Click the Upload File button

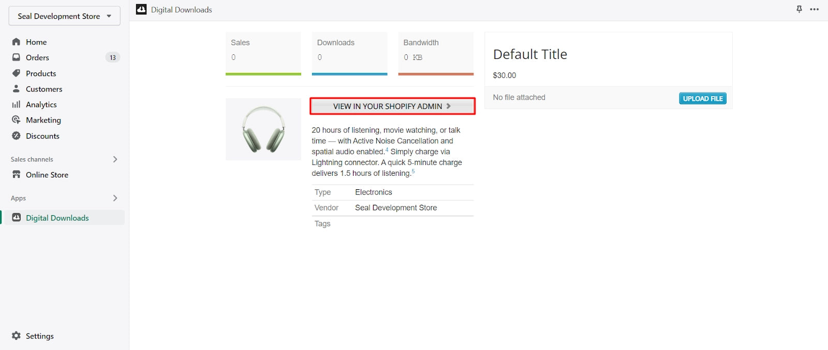point(703,98)
